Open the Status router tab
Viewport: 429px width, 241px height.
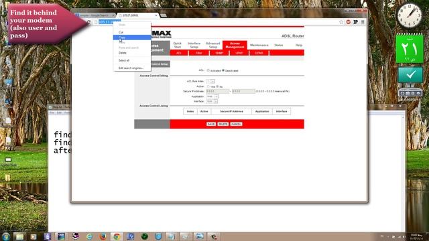pyautogui.click(x=279, y=45)
